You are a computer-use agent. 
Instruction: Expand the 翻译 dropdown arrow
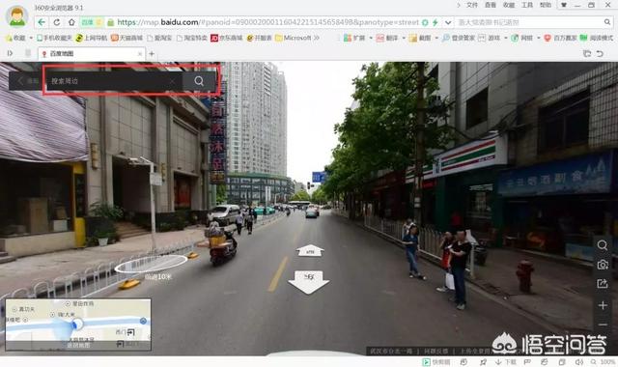404,39
